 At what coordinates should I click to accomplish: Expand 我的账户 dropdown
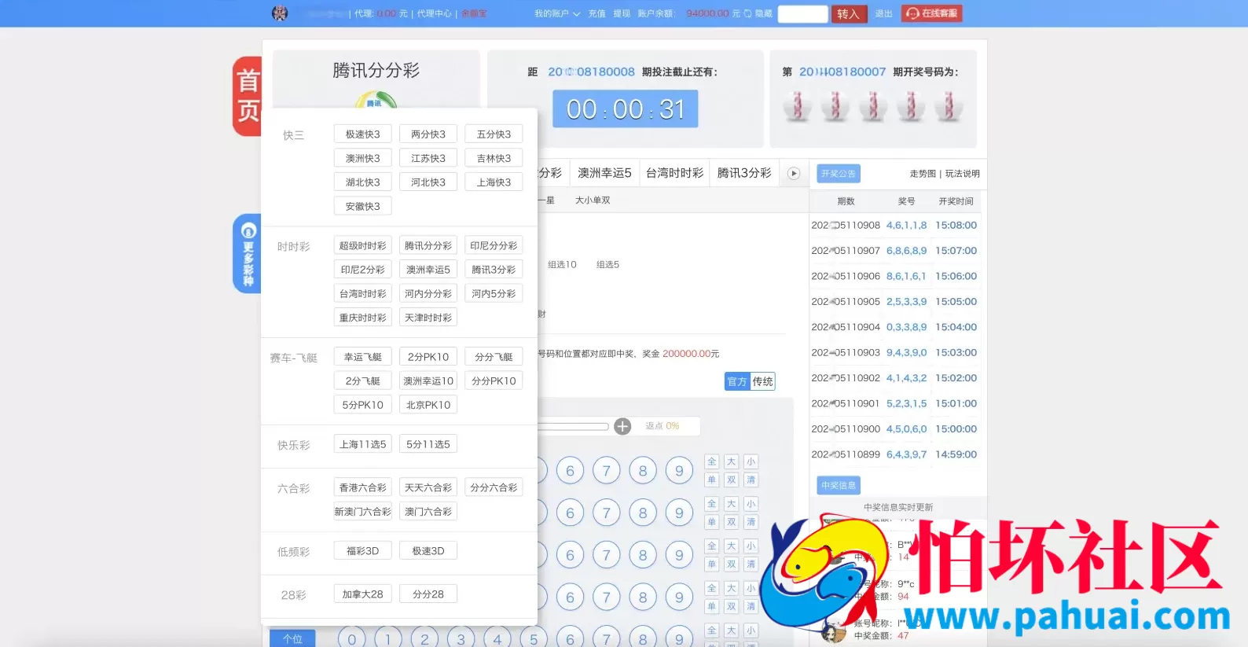click(x=557, y=13)
